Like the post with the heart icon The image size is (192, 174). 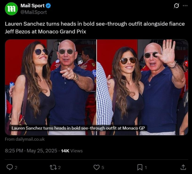tap(96, 167)
